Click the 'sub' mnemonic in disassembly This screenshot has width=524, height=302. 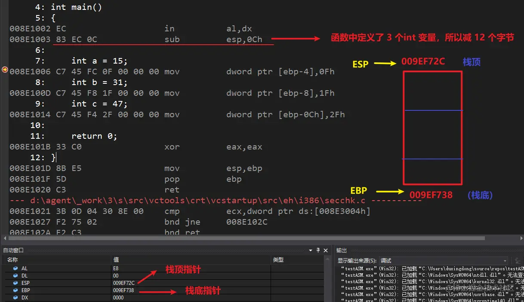pyautogui.click(x=172, y=40)
